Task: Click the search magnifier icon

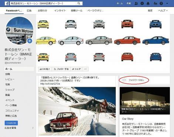Action: 79,3
